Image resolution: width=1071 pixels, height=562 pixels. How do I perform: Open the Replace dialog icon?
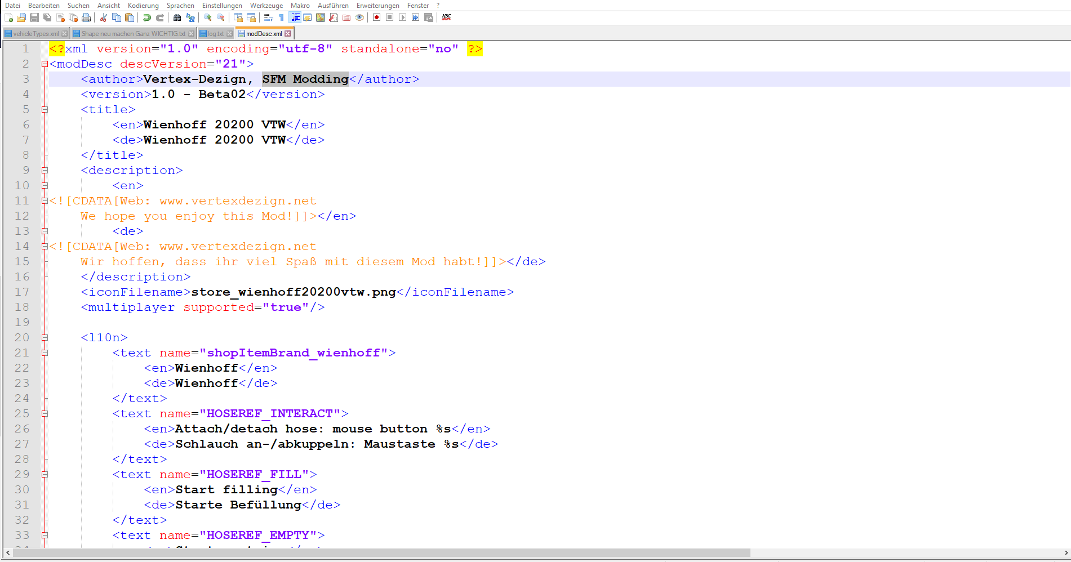[190, 17]
